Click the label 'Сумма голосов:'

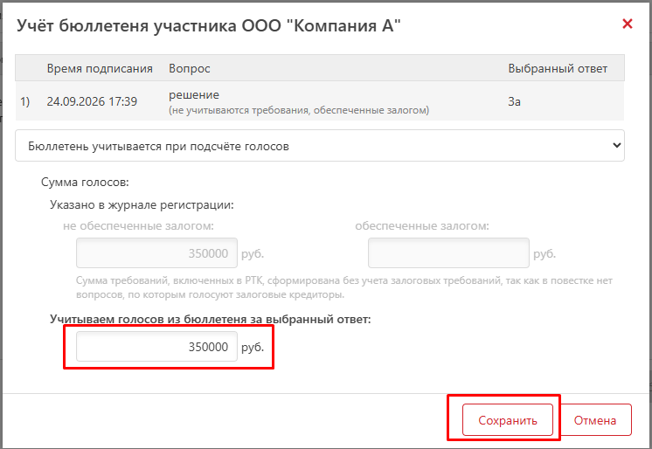coord(85,182)
